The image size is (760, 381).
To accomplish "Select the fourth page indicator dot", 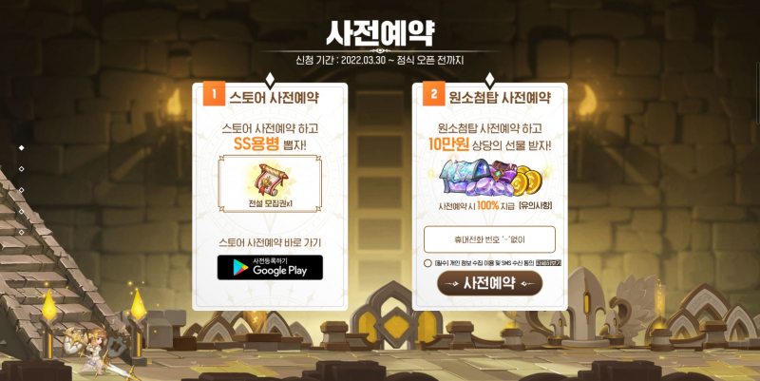I will point(21,211).
